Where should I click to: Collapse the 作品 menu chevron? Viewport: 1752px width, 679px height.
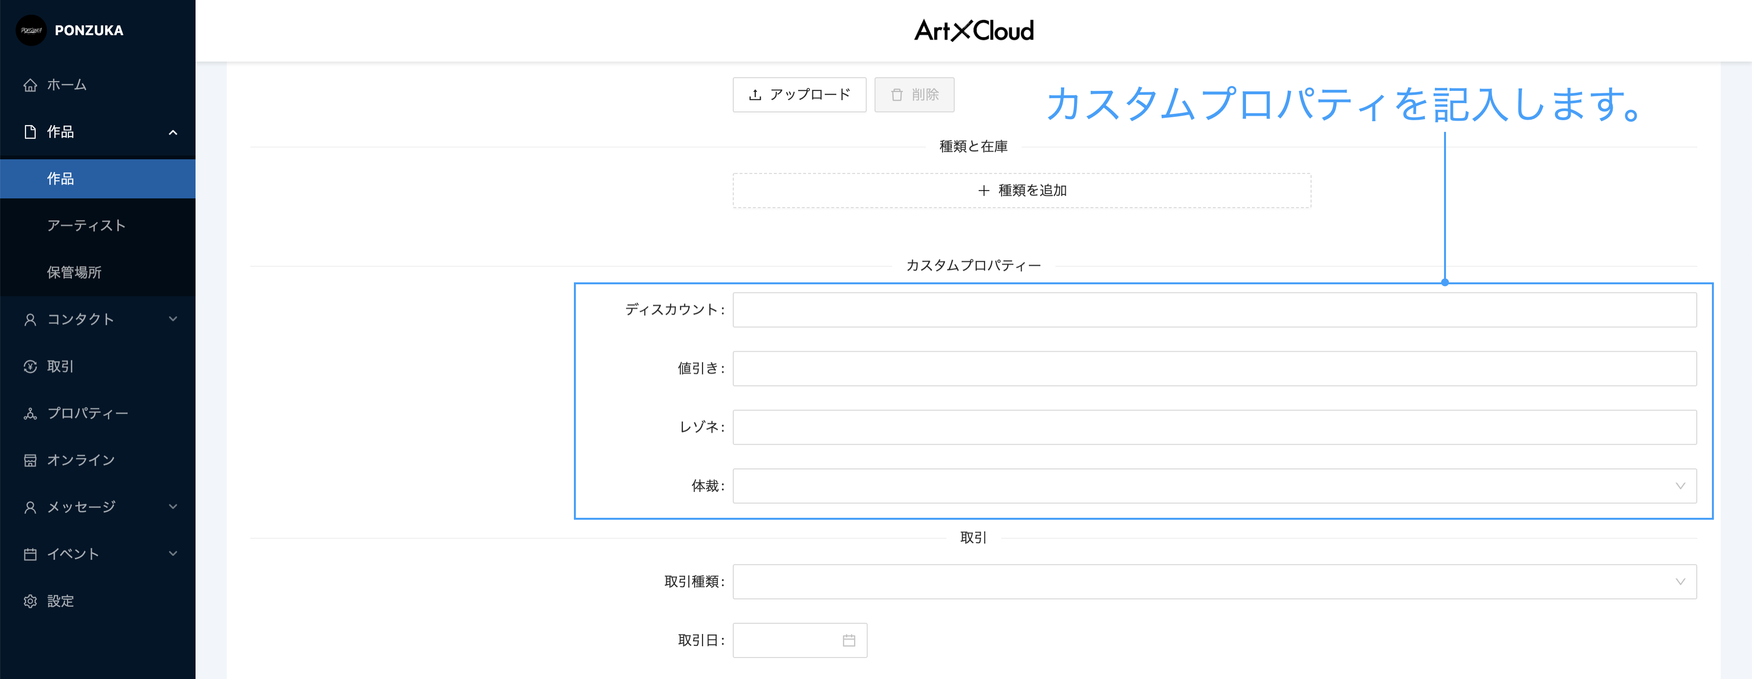[173, 132]
